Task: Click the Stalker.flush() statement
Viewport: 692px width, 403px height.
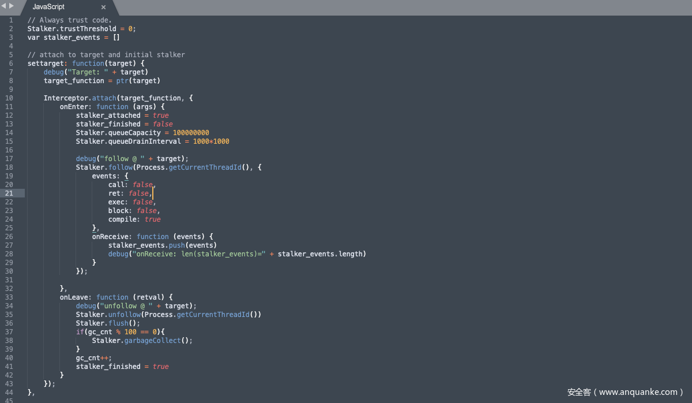Action: pyautogui.click(x=108, y=323)
